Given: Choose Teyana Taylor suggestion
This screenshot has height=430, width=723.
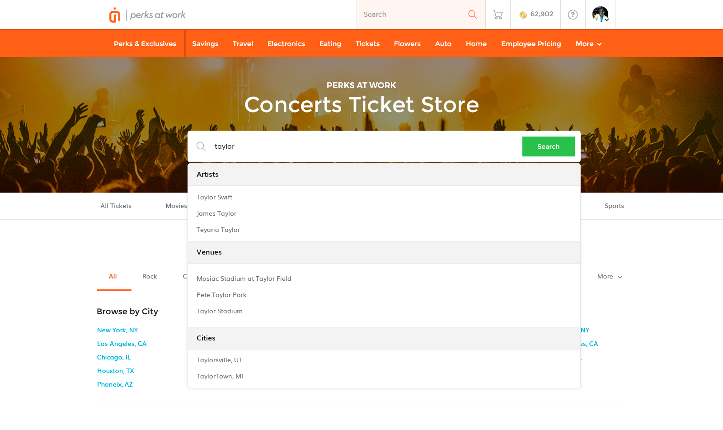Looking at the screenshot, I should coord(218,230).
